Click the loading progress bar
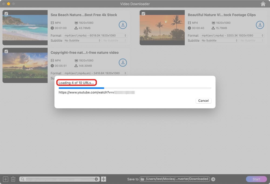 tap(135, 88)
